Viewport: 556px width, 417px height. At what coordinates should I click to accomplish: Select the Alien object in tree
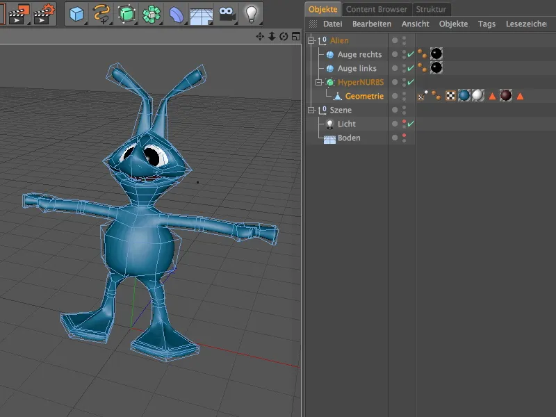(339, 40)
